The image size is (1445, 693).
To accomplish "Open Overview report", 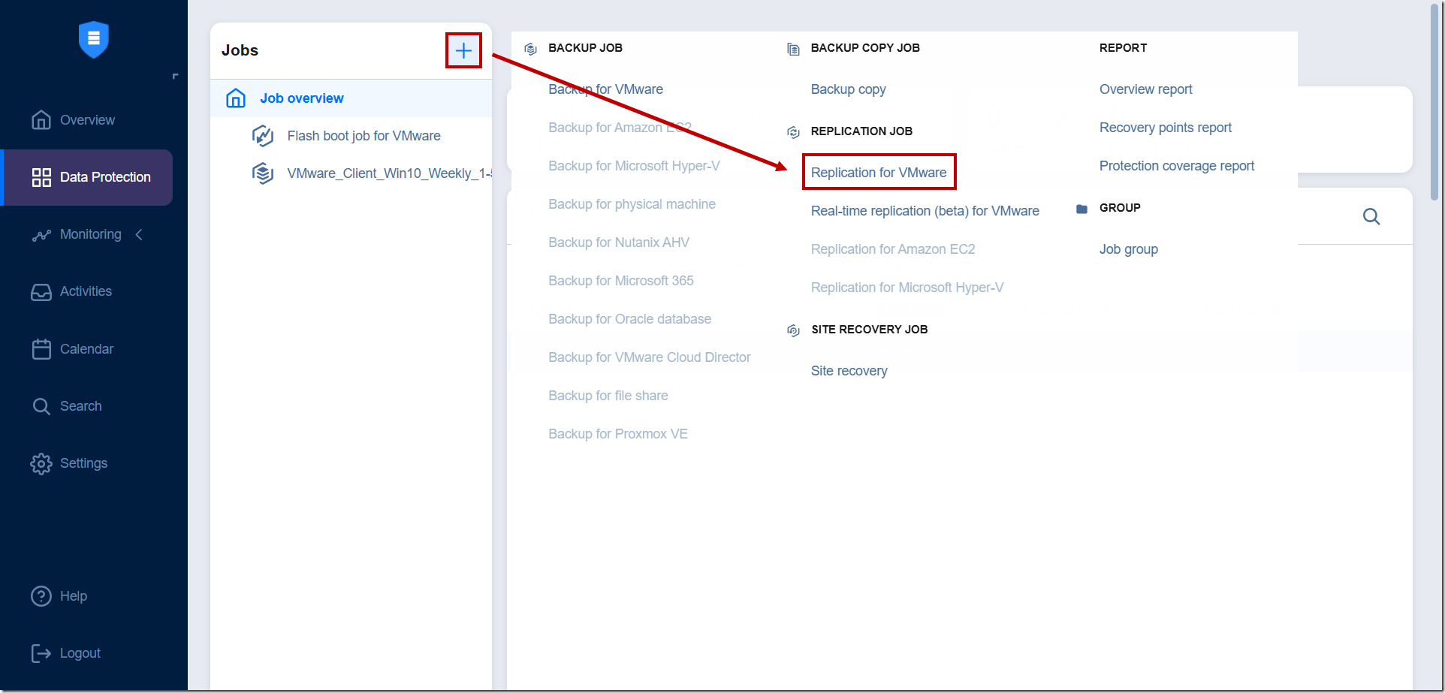I will [x=1145, y=89].
